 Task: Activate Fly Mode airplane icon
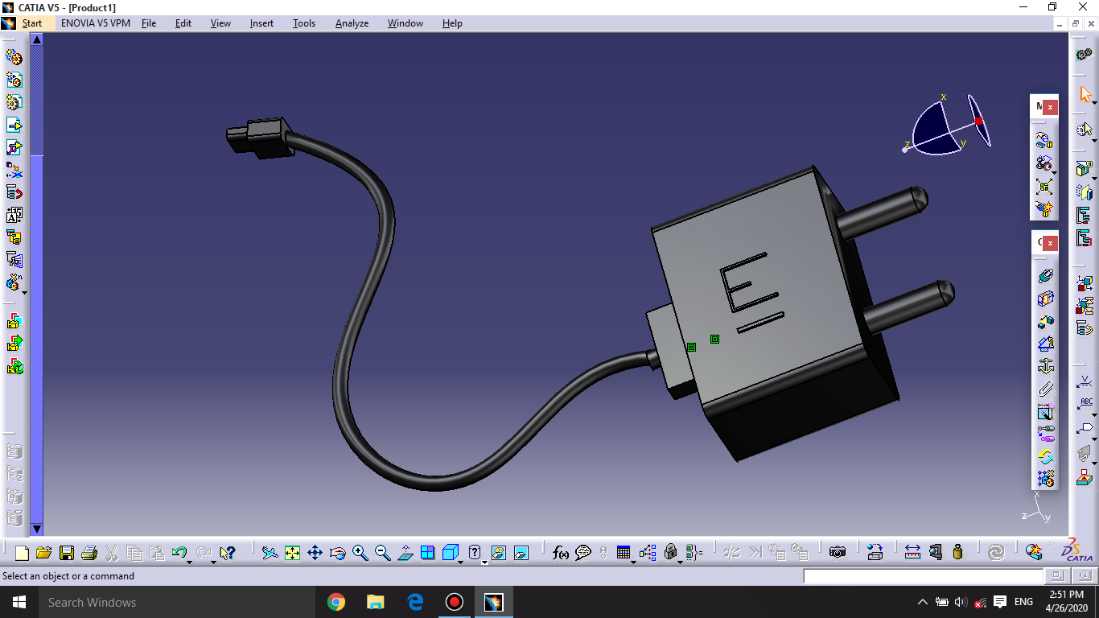click(x=270, y=553)
